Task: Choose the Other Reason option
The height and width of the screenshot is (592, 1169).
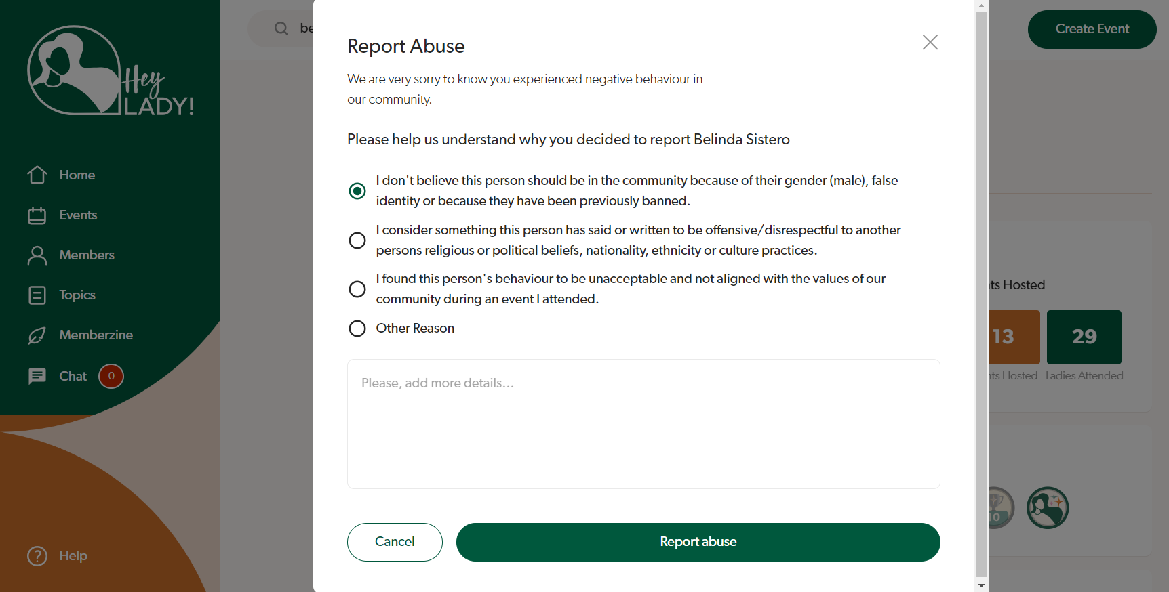Action: tap(357, 329)
